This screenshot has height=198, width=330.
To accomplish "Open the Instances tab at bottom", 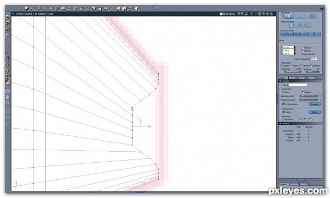I will (294, 184).
